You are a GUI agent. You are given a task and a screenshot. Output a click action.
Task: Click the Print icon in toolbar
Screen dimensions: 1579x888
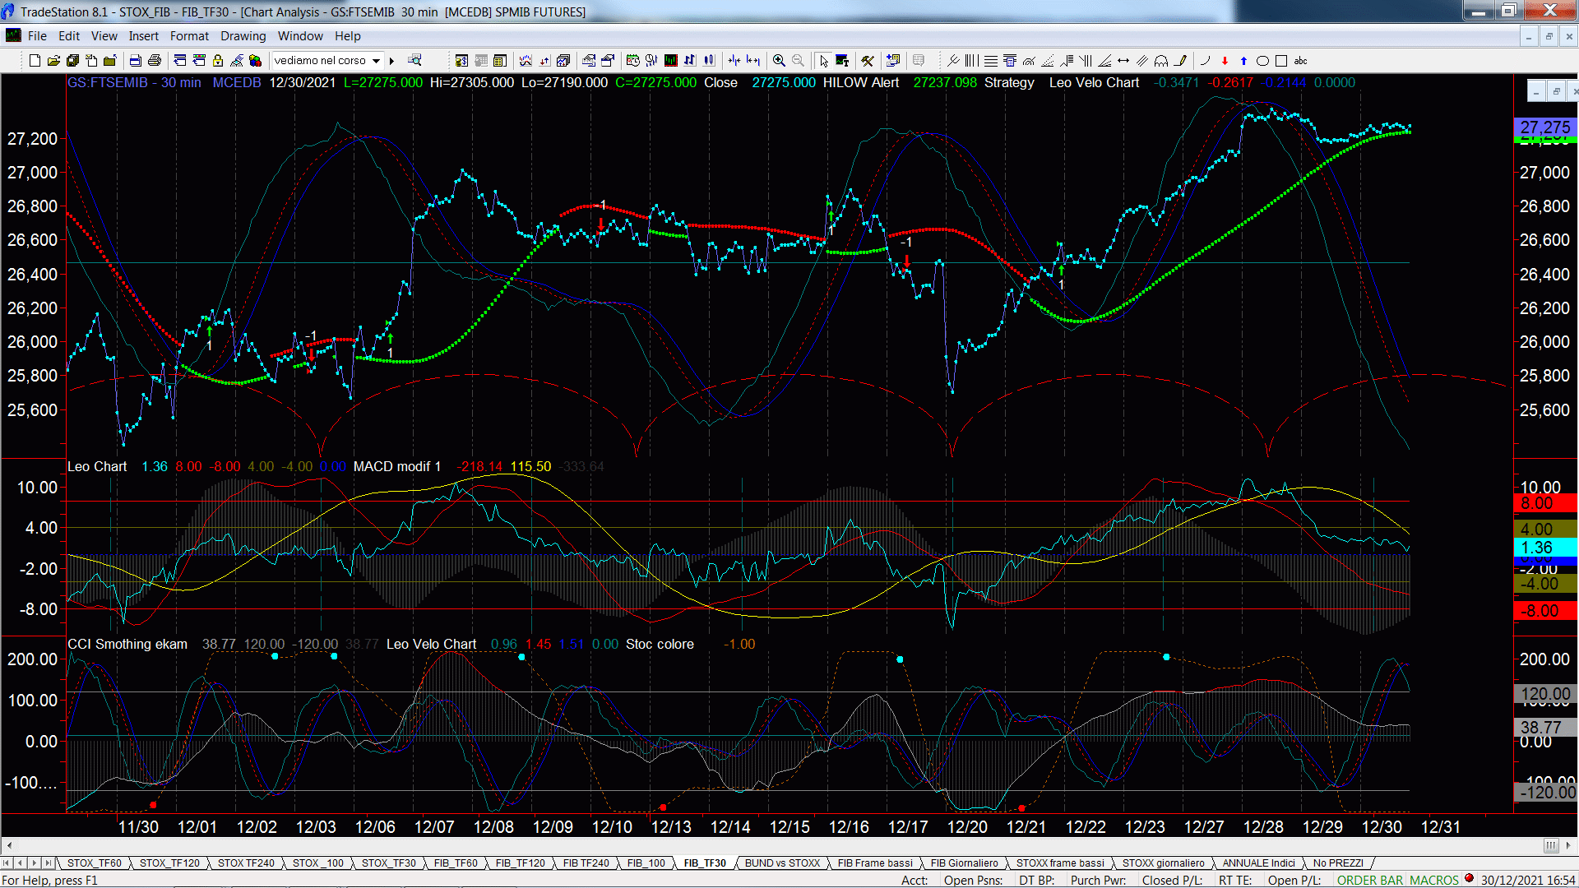154,60
